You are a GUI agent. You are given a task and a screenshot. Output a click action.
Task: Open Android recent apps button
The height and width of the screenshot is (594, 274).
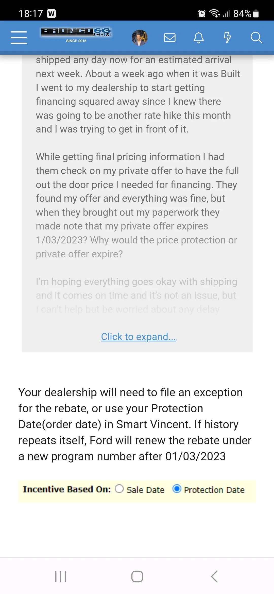click(61, 576)
